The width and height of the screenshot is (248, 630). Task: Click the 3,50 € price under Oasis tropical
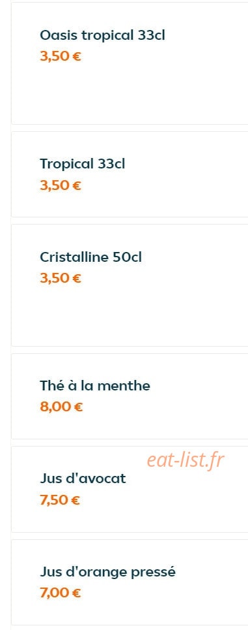point(60,56)
